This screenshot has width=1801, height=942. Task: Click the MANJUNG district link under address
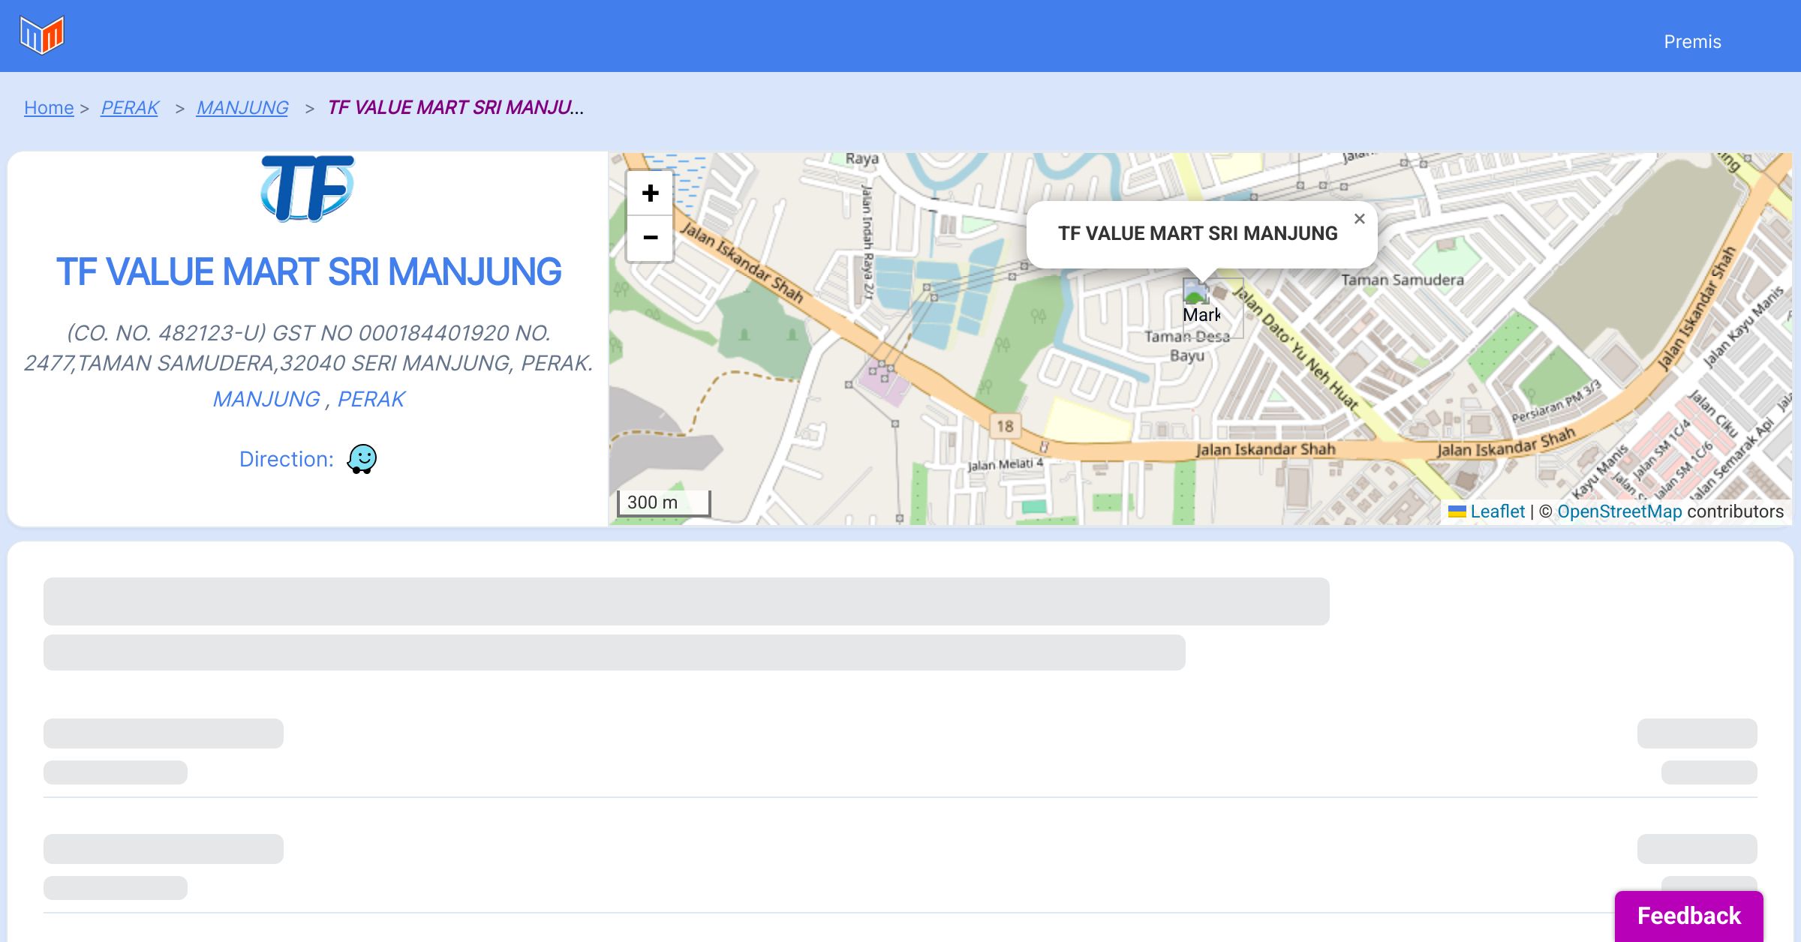[x=266, y=399]
